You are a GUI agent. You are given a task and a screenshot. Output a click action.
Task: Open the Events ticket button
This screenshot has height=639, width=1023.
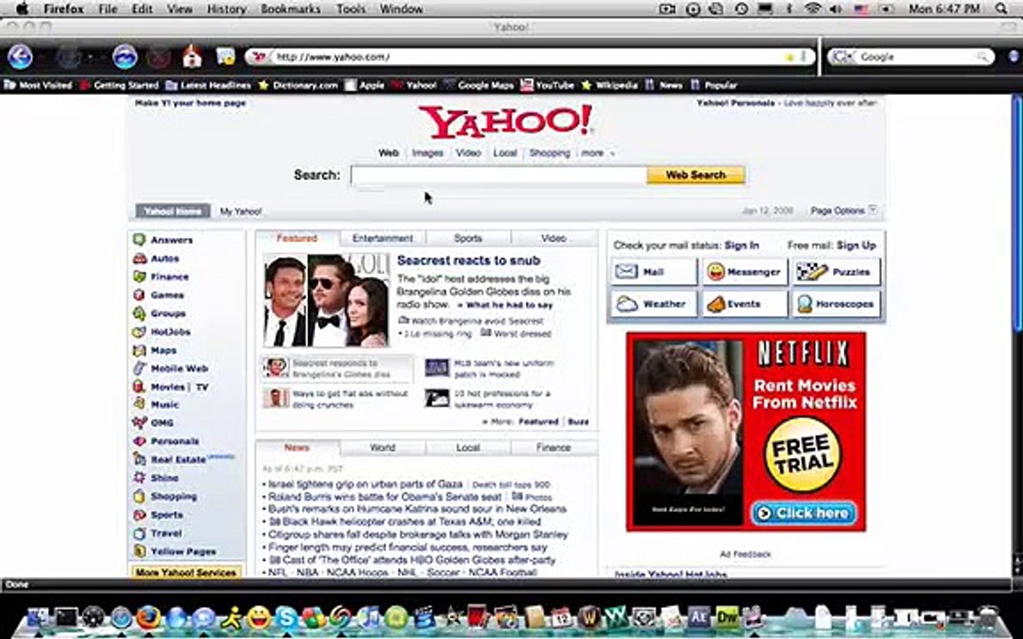pos(744,304)
